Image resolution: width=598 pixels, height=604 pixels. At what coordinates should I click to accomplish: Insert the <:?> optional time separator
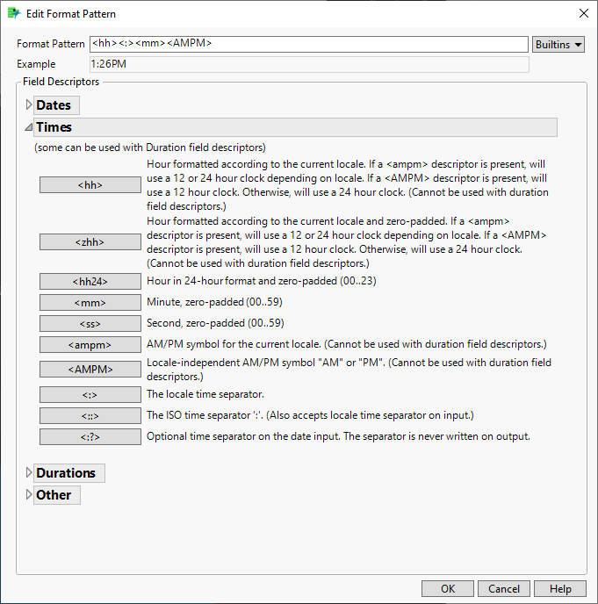90,437
